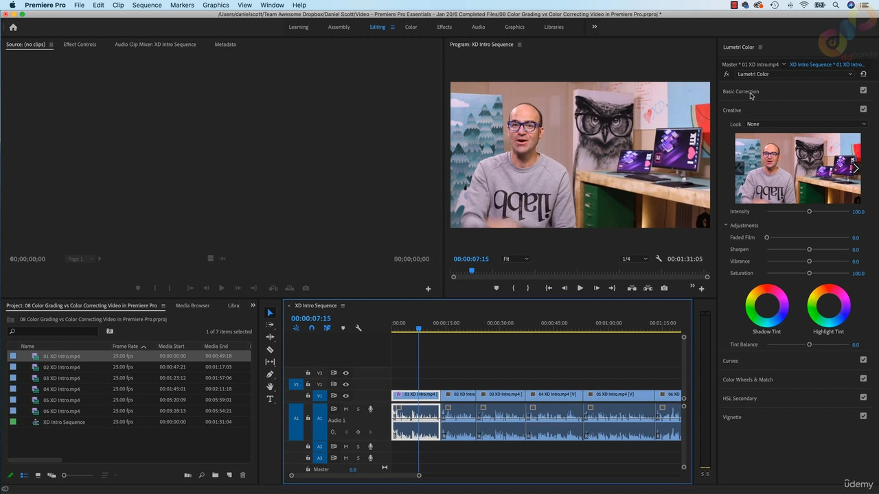Screen dimensions: 879x494
Task: Hide video track V3 output eye
Action: tap(345, 373)
